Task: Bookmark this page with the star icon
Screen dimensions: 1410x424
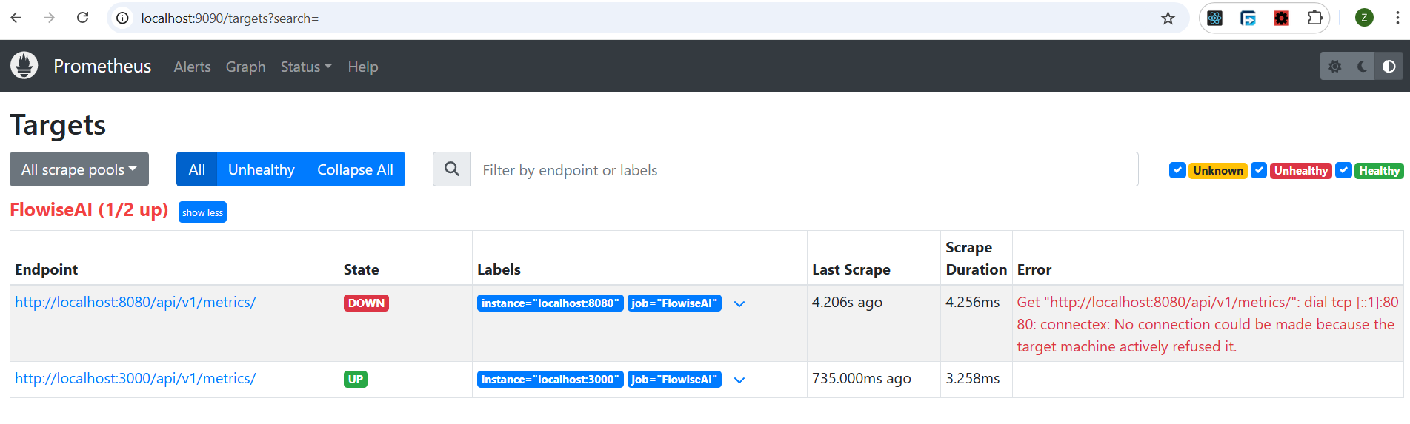Action: [1168, 18]
